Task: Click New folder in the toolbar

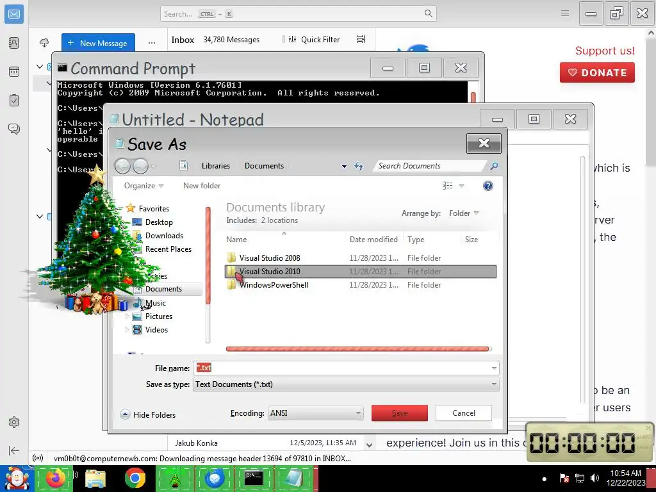Action: pyautogui.click(x=202, y=185)
